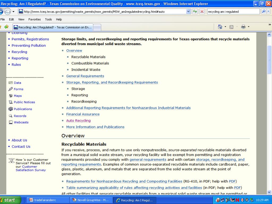Click the Webcasts monitor icon
Screen dimensions: 272x204
point(11,122)
